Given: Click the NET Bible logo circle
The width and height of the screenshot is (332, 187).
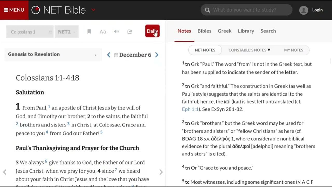Looking at the screenshot, I should click(x=36, y=10).
